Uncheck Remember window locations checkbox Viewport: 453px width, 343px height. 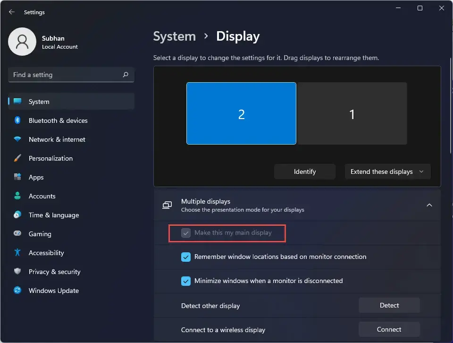(186, 257)
